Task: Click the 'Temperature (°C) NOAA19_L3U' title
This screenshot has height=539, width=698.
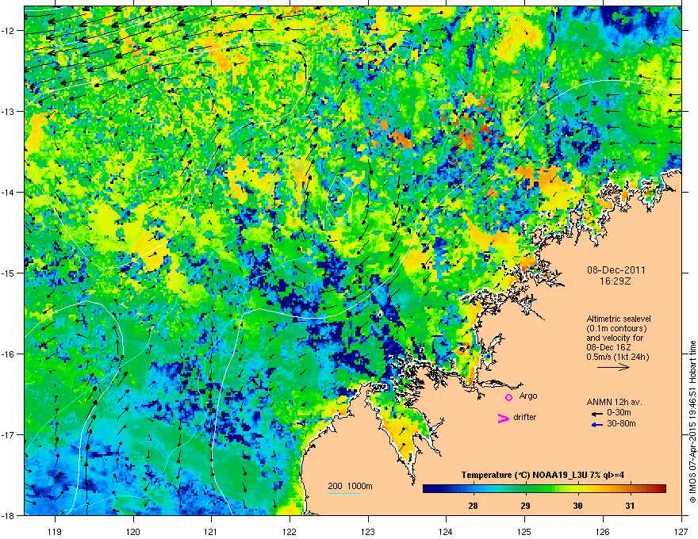Action: [x=543, y=475]
